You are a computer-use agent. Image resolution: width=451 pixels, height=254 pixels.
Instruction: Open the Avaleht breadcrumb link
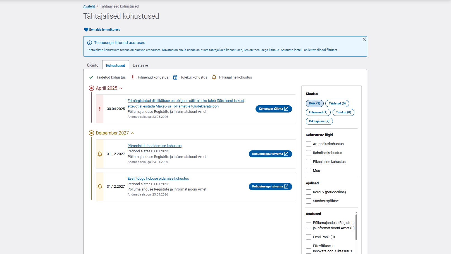[x=89, y=6]
